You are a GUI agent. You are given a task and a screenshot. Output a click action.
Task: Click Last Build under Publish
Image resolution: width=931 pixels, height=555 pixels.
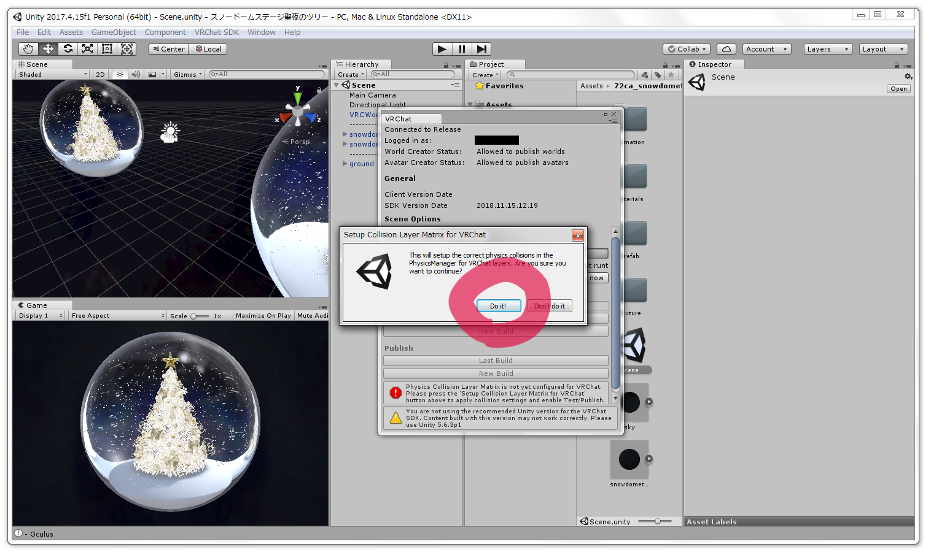[496, 361]
